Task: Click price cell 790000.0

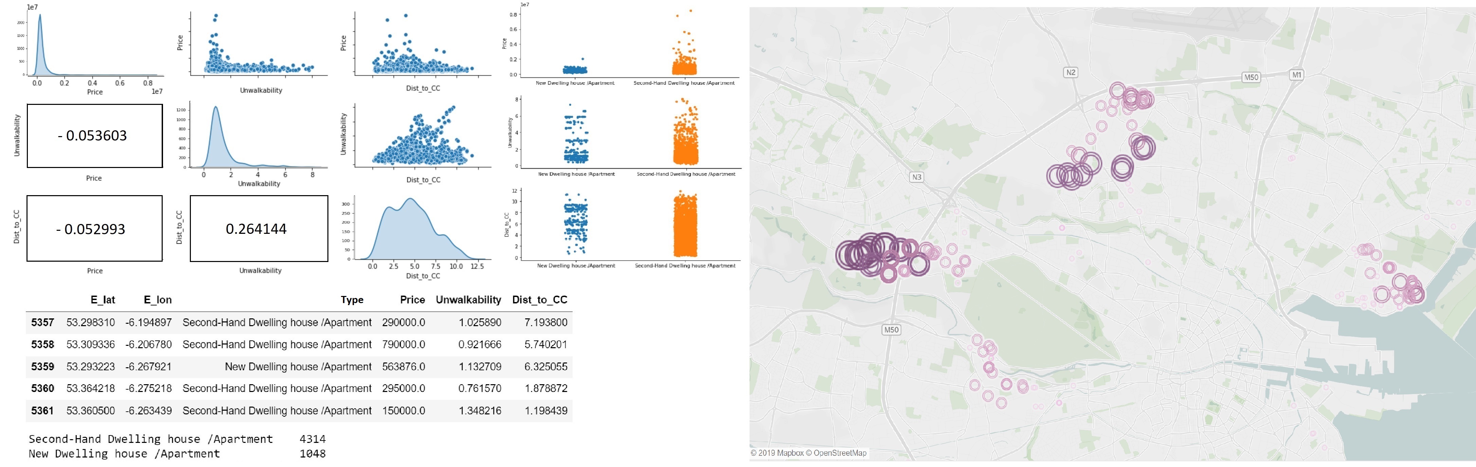Action: point(403,344)
